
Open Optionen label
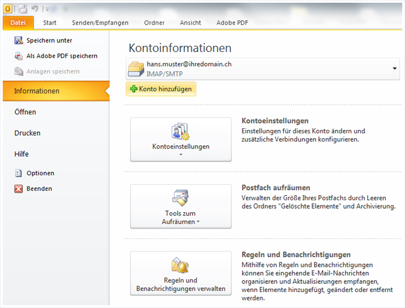tap(40, 173)
